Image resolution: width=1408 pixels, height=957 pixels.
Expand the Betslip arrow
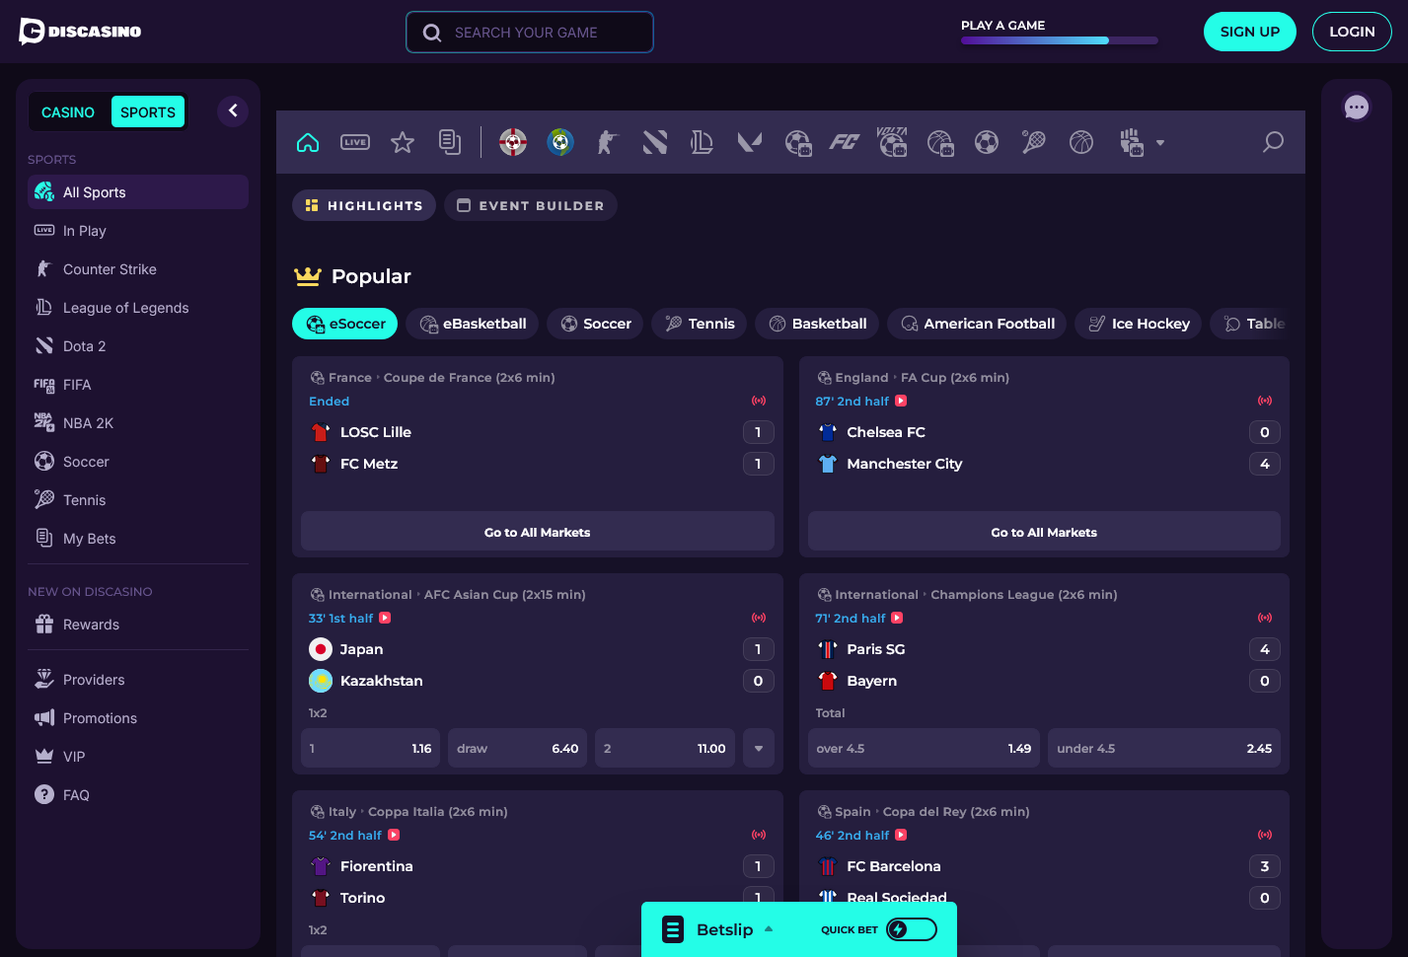click(769, 929)
